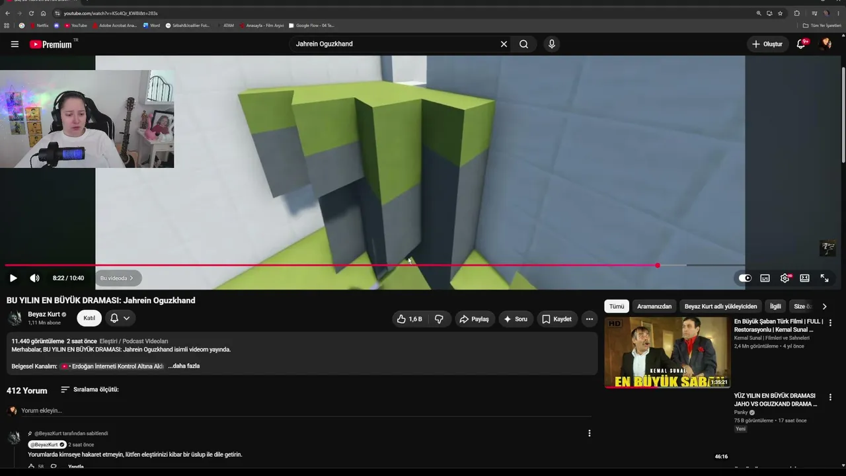The height and width of the screenshot is (476, 846).
Task: Dislike the video
Action: coord(439,319)
